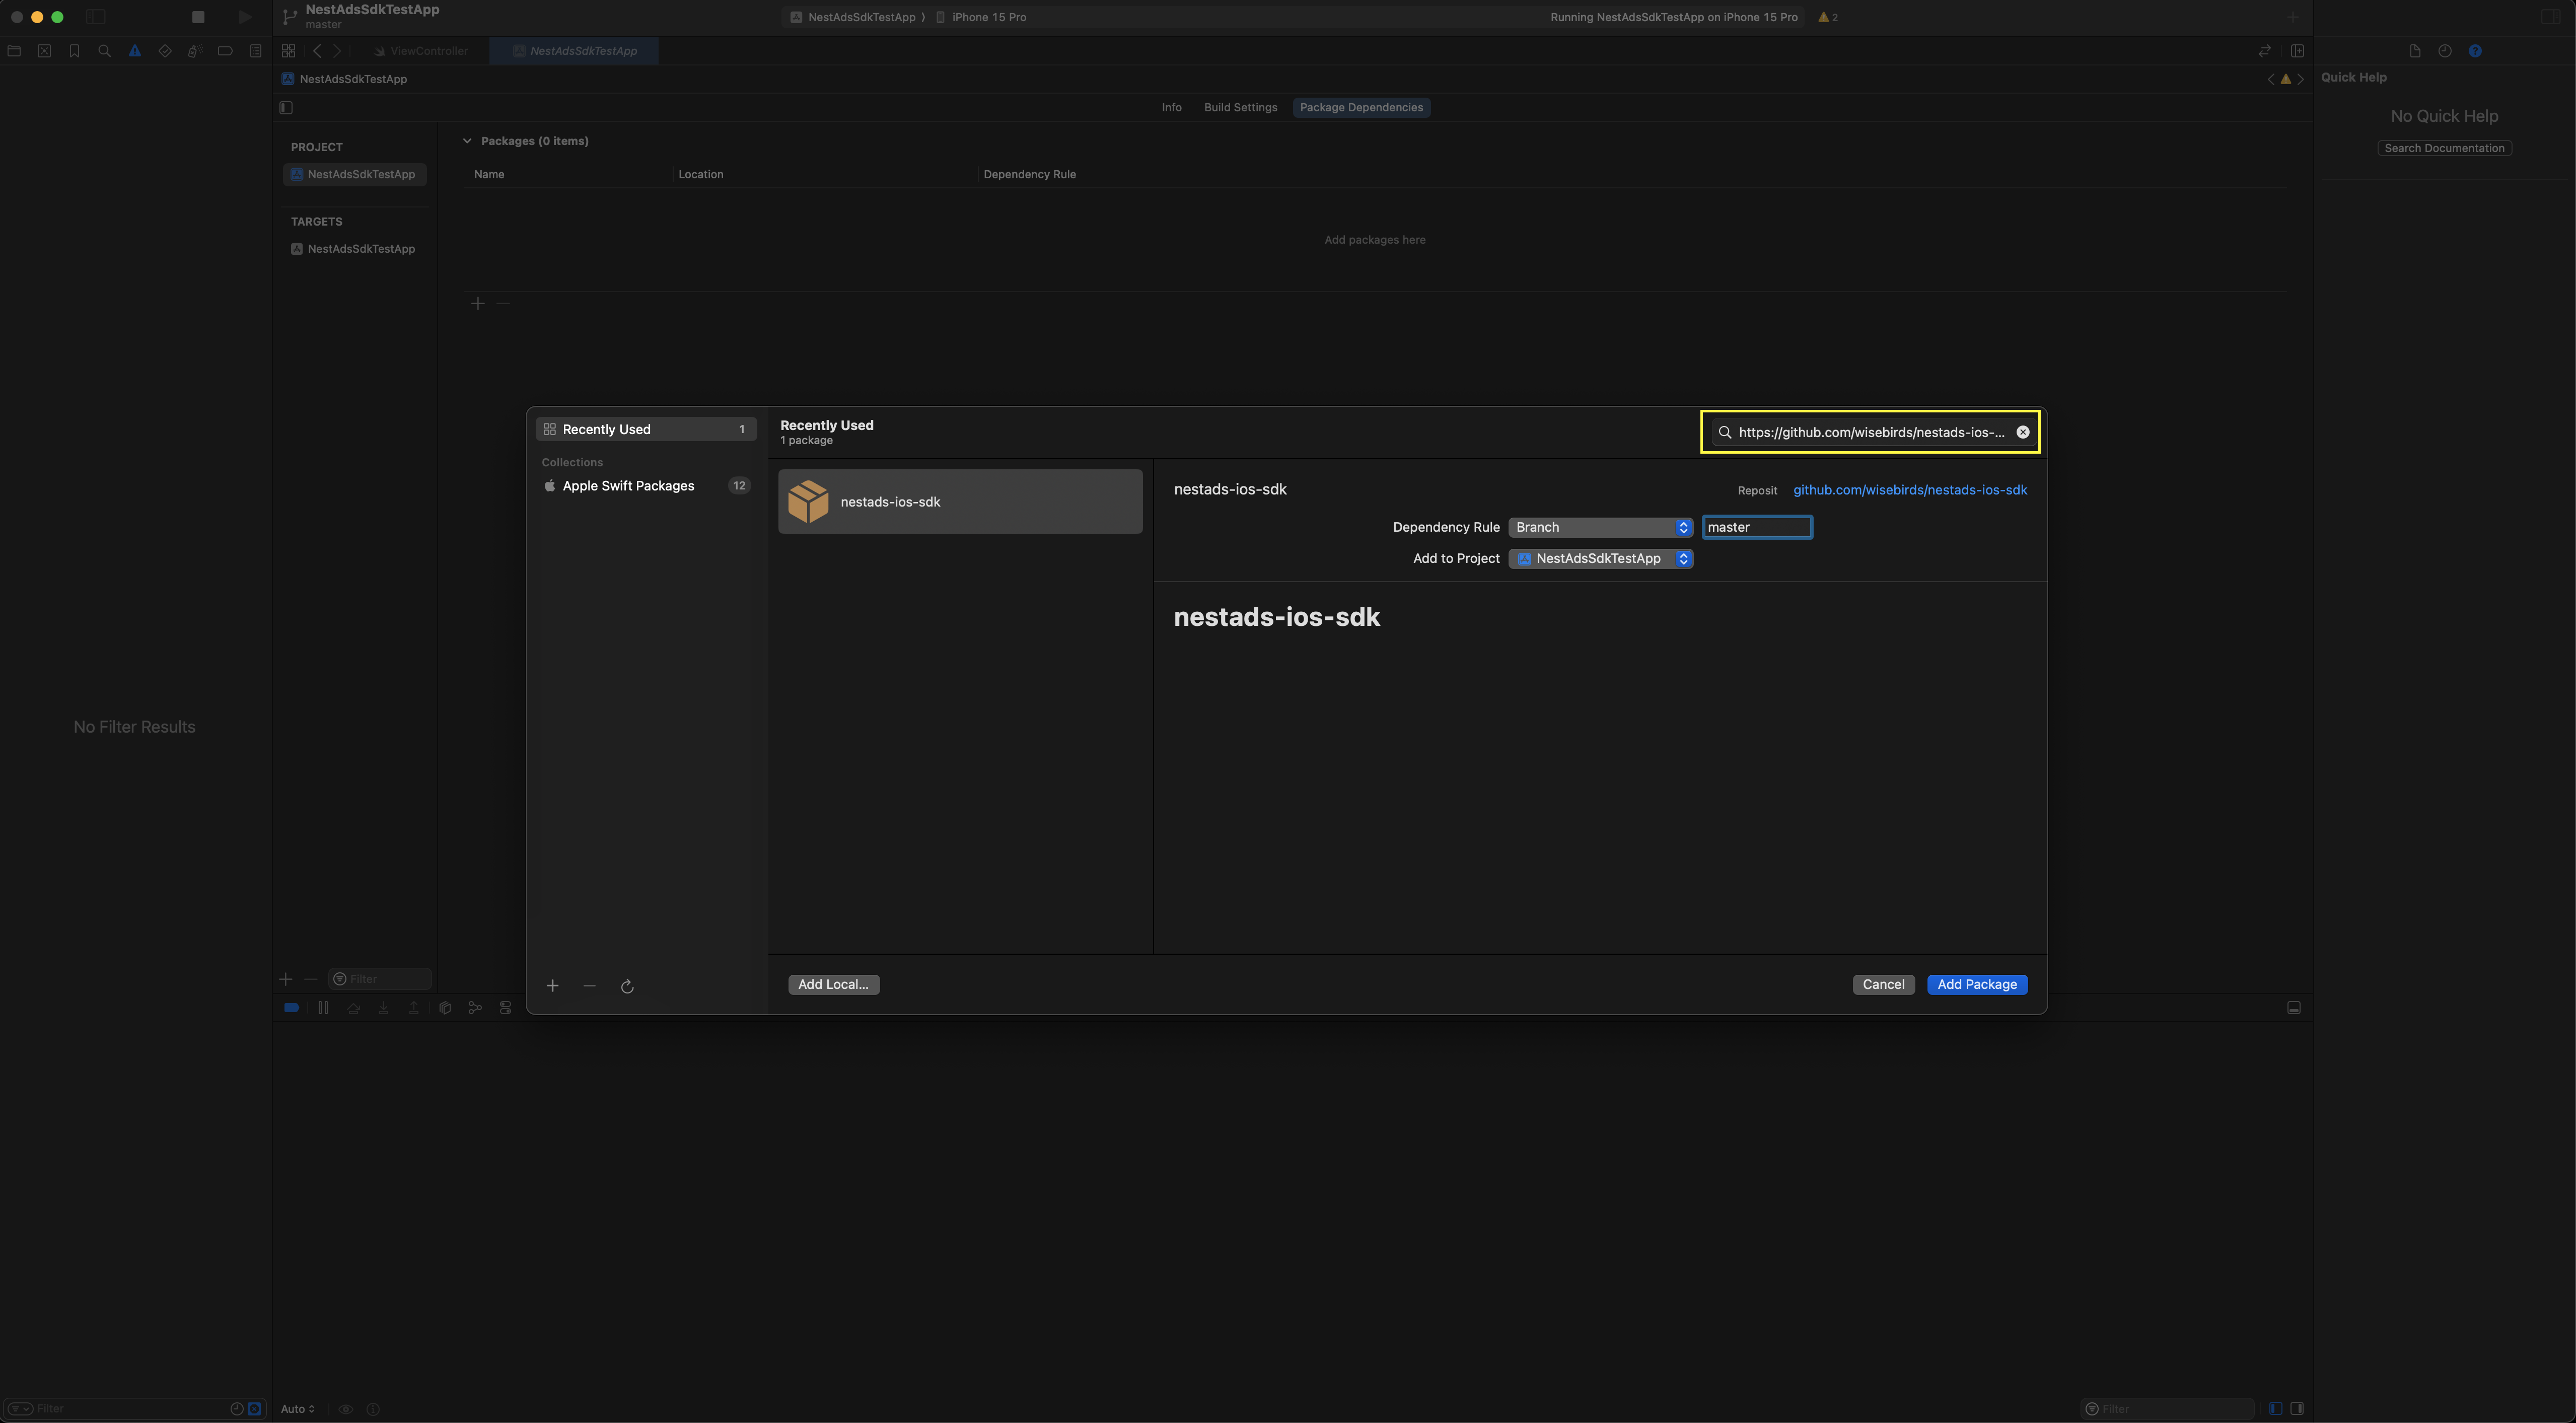Click the master branch name field
The image size is (2576, 1423).
pyautogui.click(x=1756, y=527)
